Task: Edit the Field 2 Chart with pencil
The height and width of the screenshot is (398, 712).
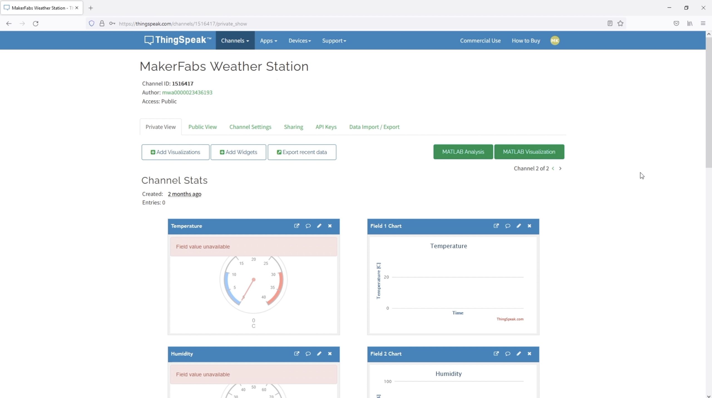Action: click(518, 354)
